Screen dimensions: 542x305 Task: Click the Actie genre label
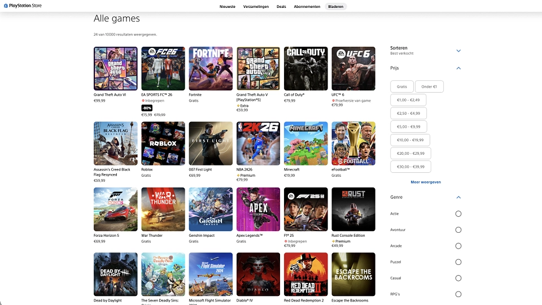click(x=395, y=213)
